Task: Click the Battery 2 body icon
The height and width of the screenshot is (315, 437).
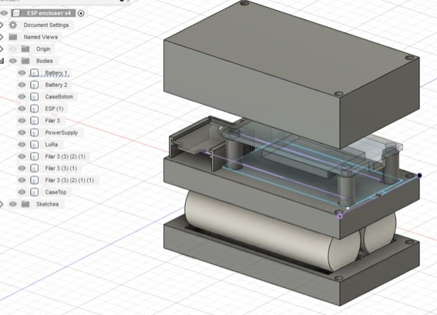Action: click(x=34, y=85)
